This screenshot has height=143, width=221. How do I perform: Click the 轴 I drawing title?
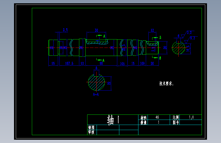(113, 120)
